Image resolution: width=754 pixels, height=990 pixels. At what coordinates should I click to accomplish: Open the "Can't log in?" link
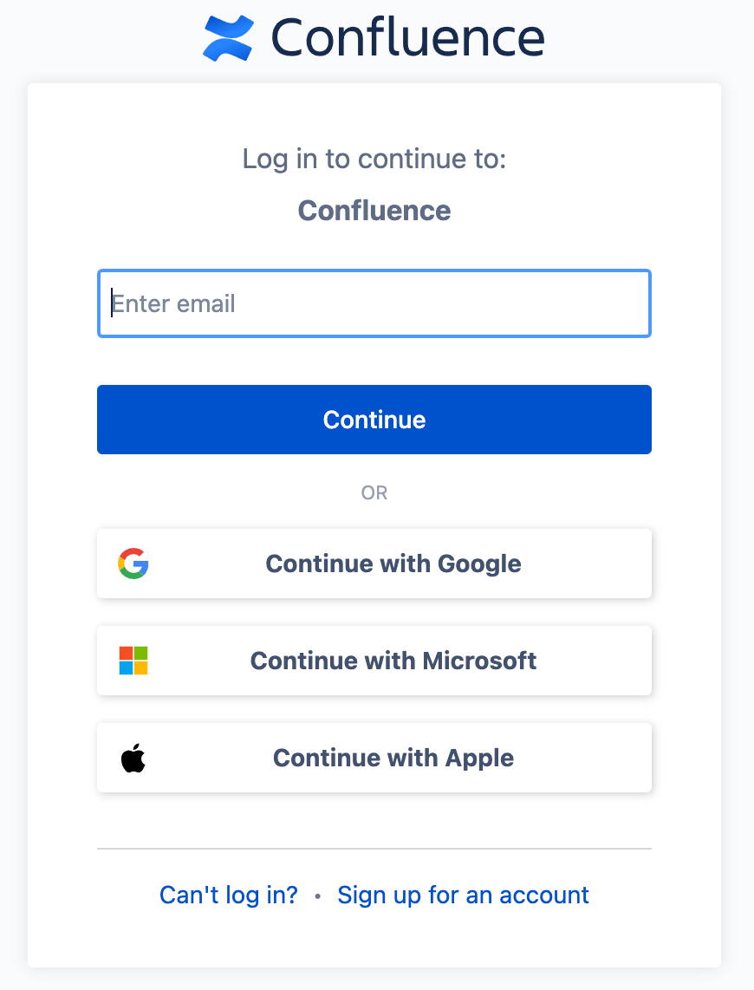(x=229, y=895)
